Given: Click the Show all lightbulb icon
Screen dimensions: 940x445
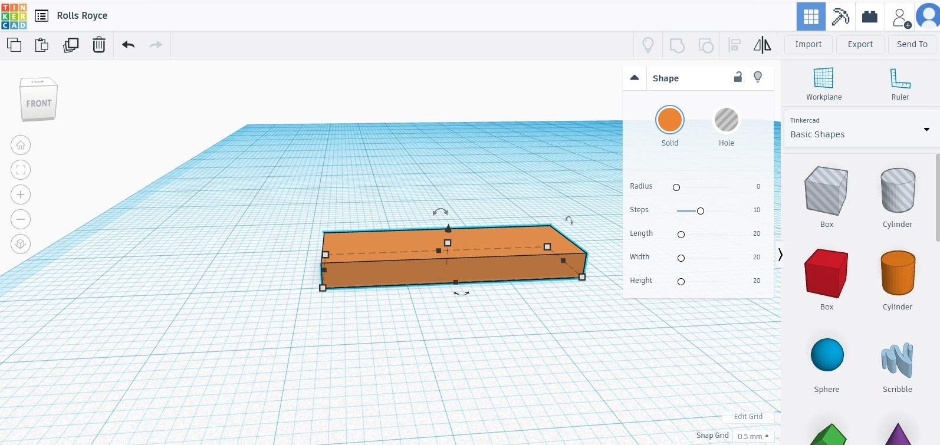Looking at the screenshot, I should pos(648,45).
